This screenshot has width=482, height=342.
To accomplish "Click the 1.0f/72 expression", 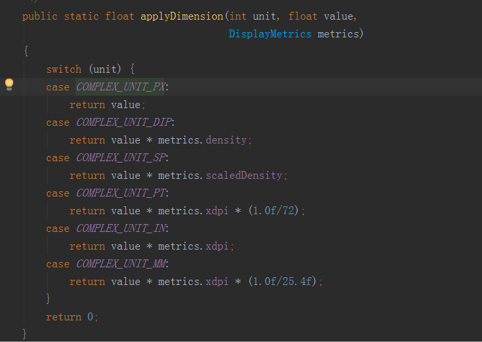I will pos(277,211).
